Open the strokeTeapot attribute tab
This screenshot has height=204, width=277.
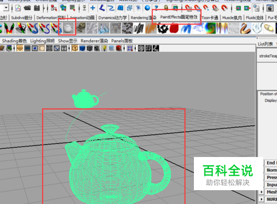pos(268,56)
